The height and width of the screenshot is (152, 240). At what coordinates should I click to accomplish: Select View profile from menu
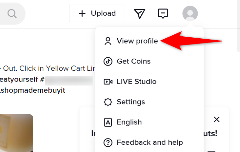coord(137,41)
